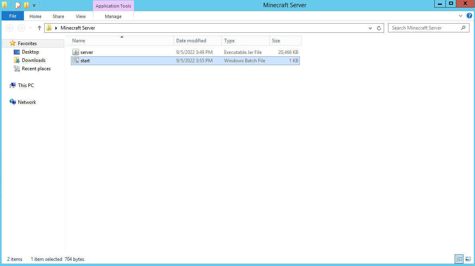Click the start batch file gear icon
Image resolution: width=475 pixels, height=266 pixels.
[76, 61]
